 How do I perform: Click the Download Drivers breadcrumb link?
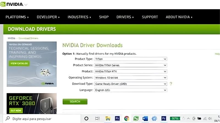(x=28, y=38)
